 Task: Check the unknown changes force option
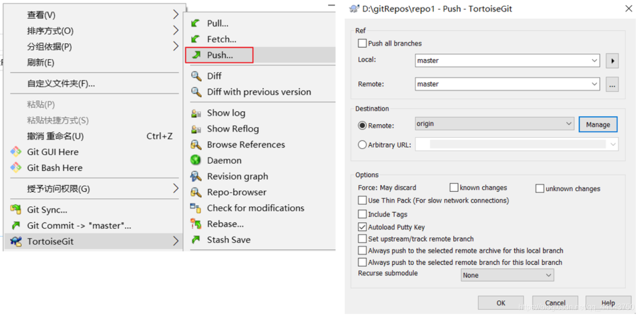[x=540, y=188]
